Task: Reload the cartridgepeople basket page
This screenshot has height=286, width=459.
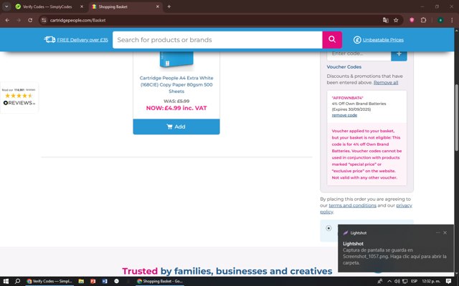Action: (30, 20)
